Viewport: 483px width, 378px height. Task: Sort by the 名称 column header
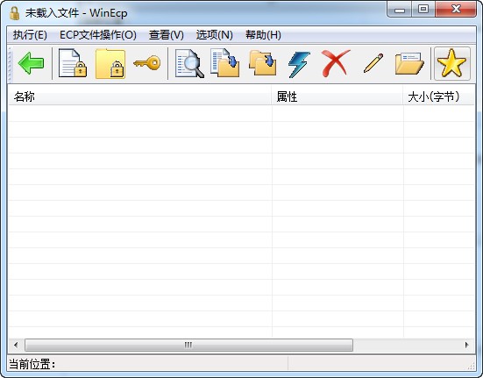[x=139, y=96]
